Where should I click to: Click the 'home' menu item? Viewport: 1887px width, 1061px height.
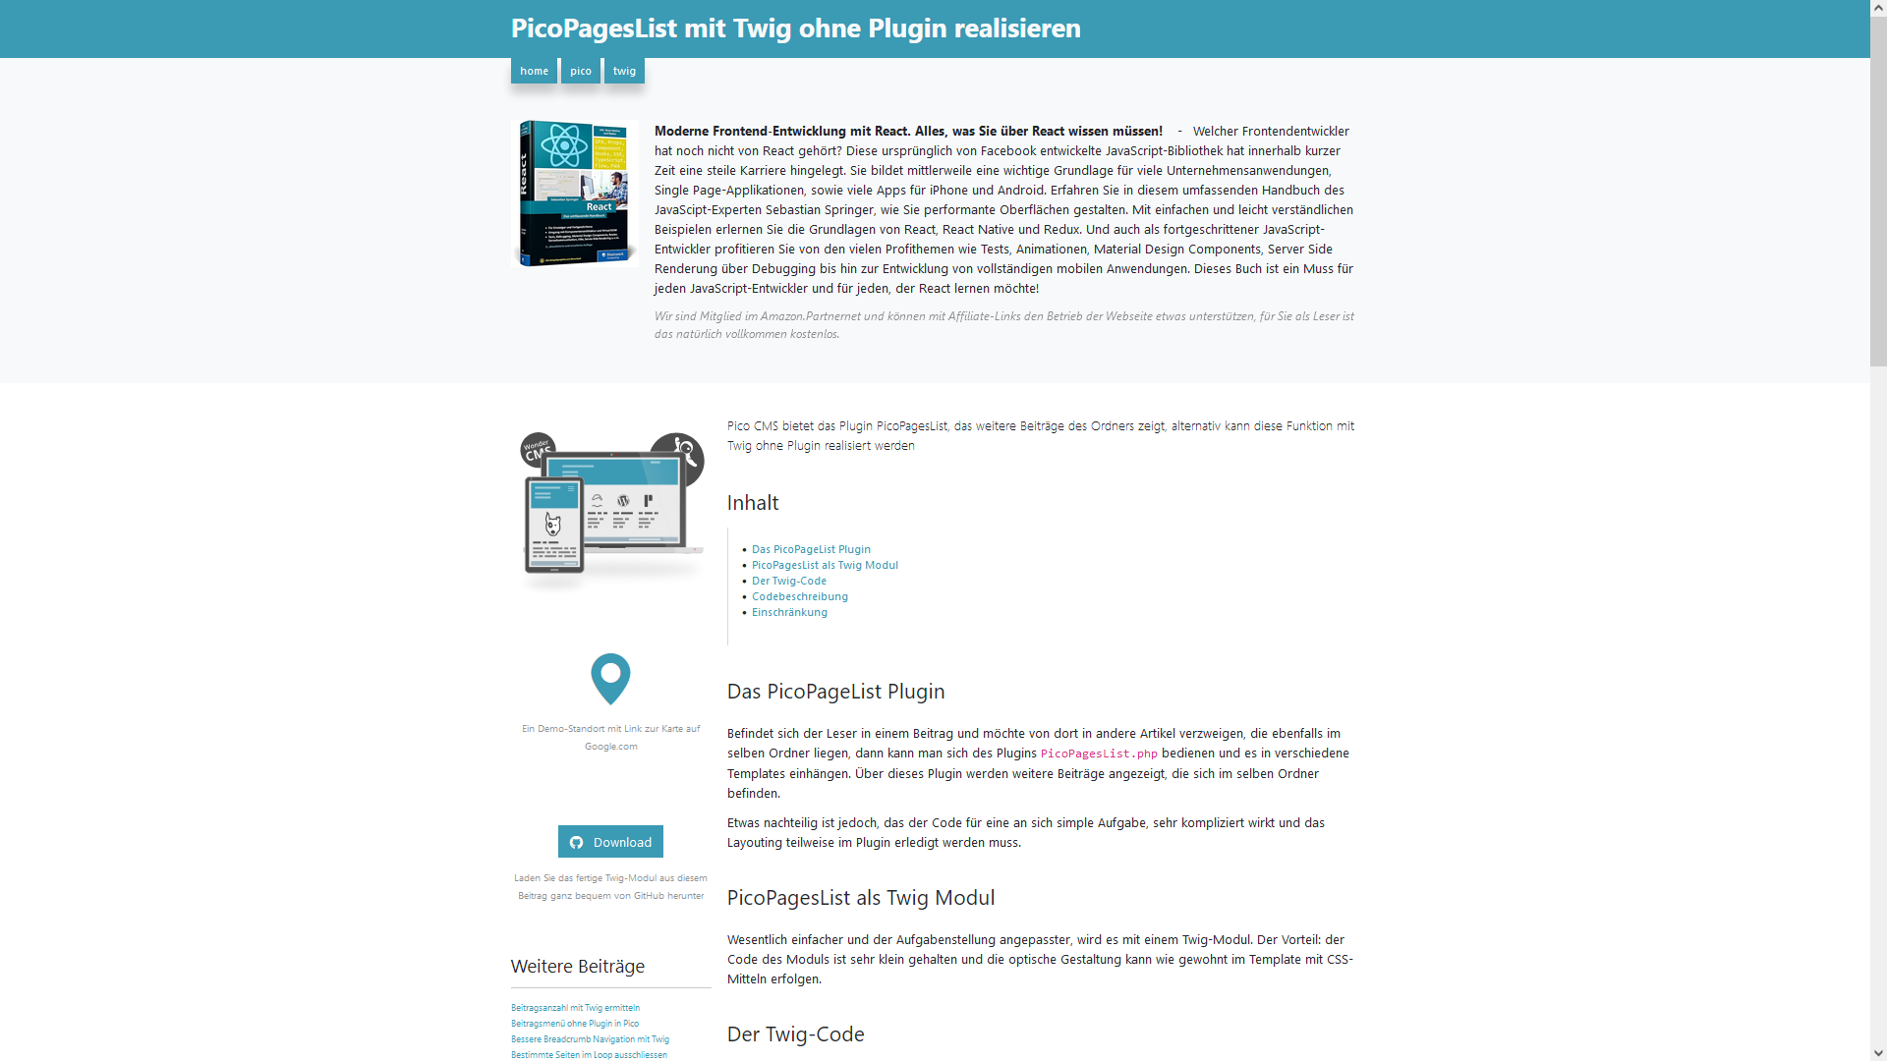click(534, 70)
